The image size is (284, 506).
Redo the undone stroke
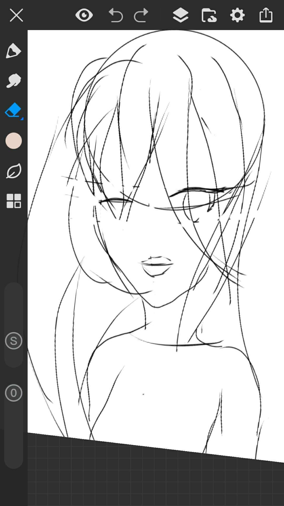click(141, 15)
